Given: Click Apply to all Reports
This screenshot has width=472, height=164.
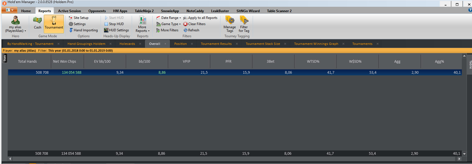Looking at the screenshot, I should [x=200, y=18].
